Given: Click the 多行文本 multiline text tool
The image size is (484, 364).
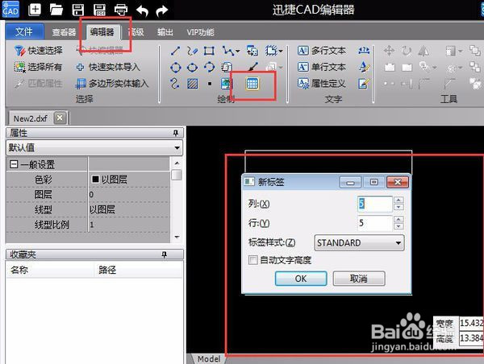Looking at the screenshot, I should click(321, 51).
